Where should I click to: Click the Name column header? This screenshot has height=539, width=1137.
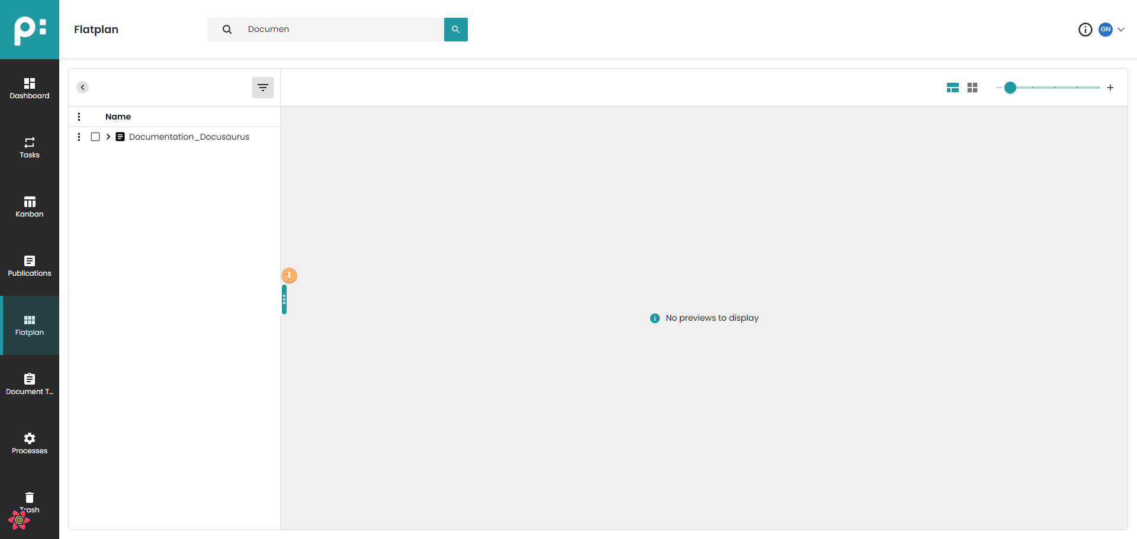coord(118,117)
